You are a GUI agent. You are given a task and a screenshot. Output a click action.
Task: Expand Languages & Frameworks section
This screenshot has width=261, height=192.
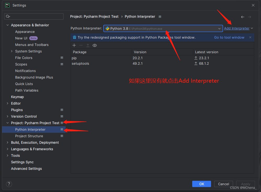(8, 149)
